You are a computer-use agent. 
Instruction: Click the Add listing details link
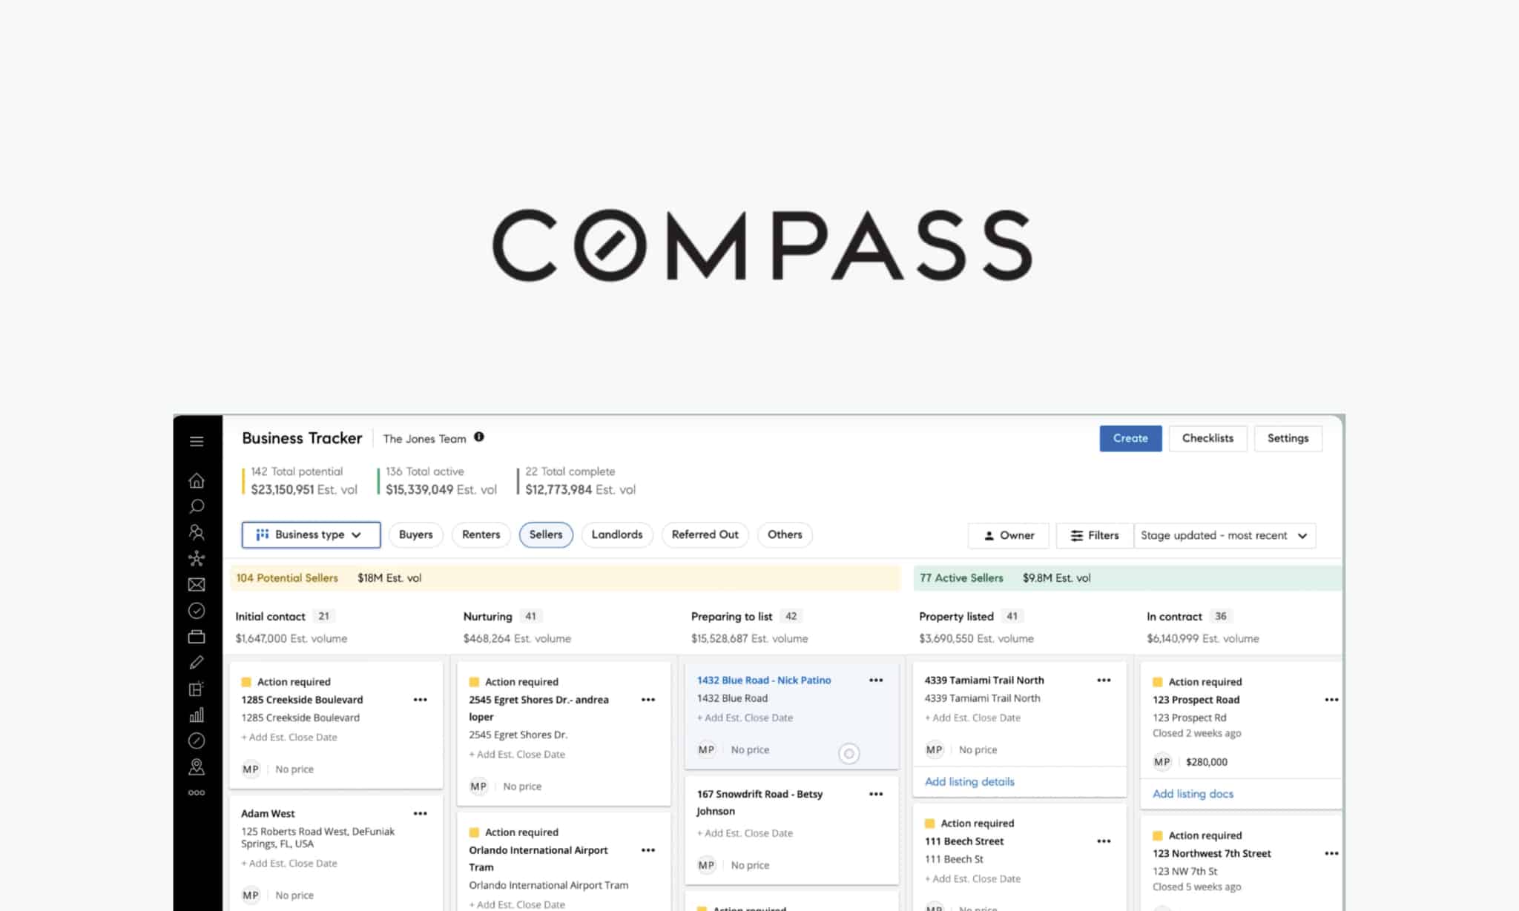[969, 781]
